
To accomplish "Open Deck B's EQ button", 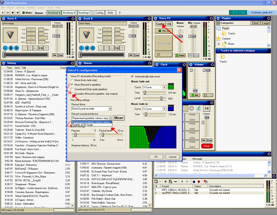I will [x=117, y=48].
